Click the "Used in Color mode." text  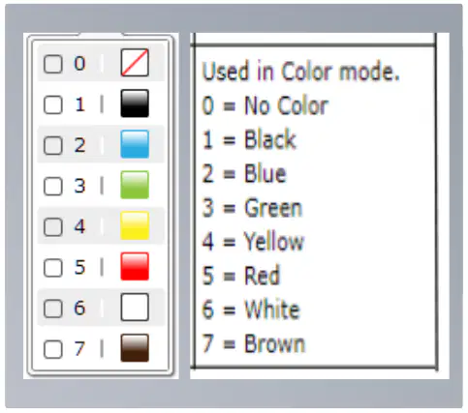(x=300, y=71)
